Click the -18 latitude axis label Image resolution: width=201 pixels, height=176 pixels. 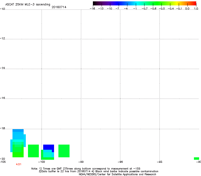[x=2, y=128]
